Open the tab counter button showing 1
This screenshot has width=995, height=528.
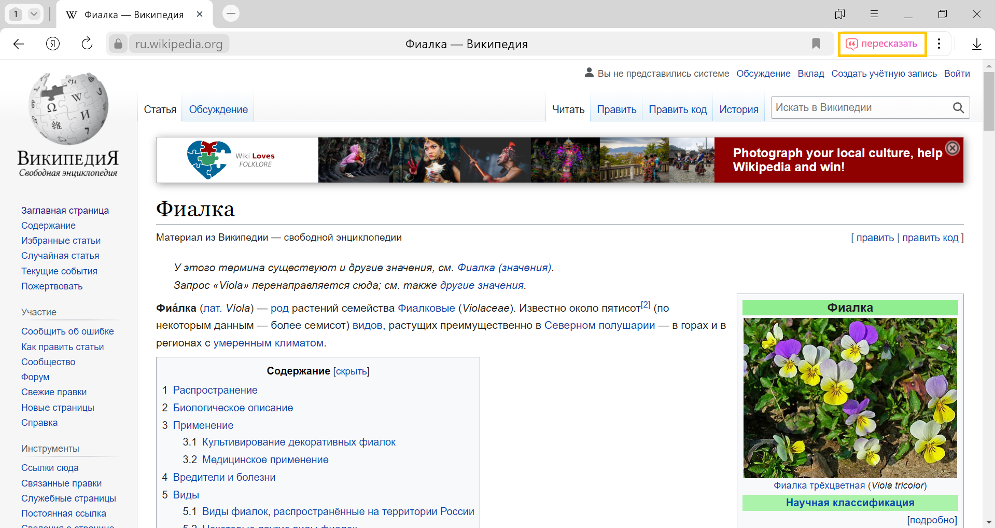coord(16,14)
